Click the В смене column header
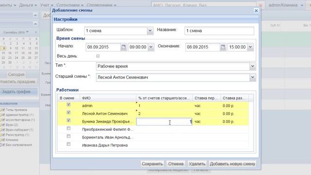The width and height of the screenshot is (311, 175). click(x=69, y=98)
